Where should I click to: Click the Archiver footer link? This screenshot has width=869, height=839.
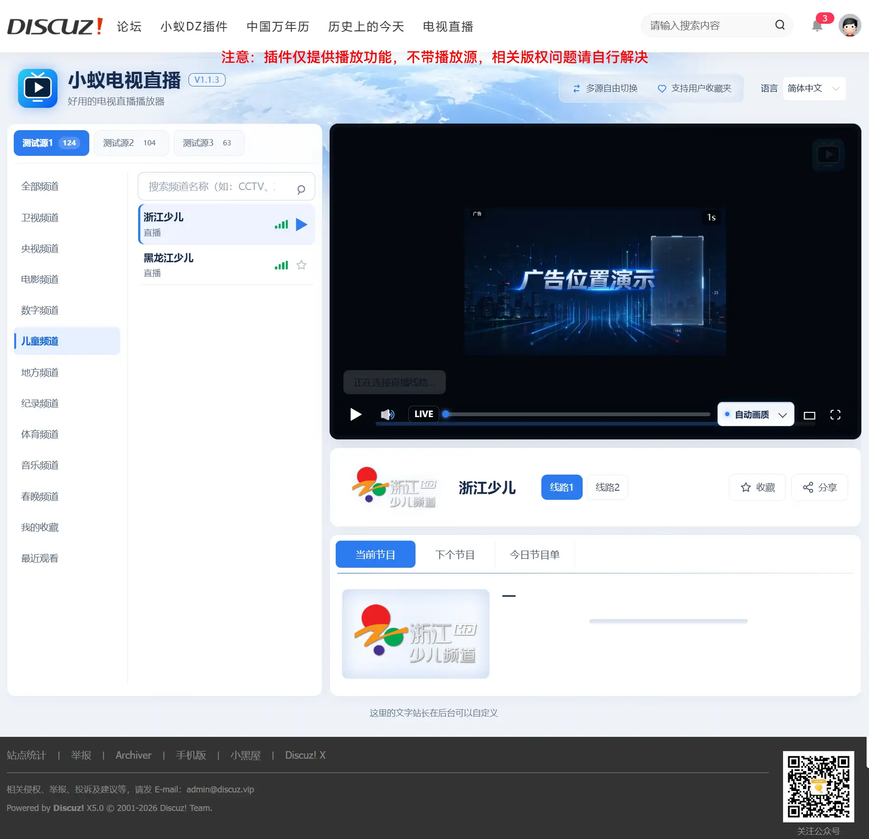(x=133, y=755)
